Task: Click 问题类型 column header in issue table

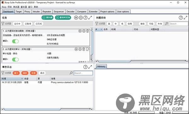Action: pos(169,29)
